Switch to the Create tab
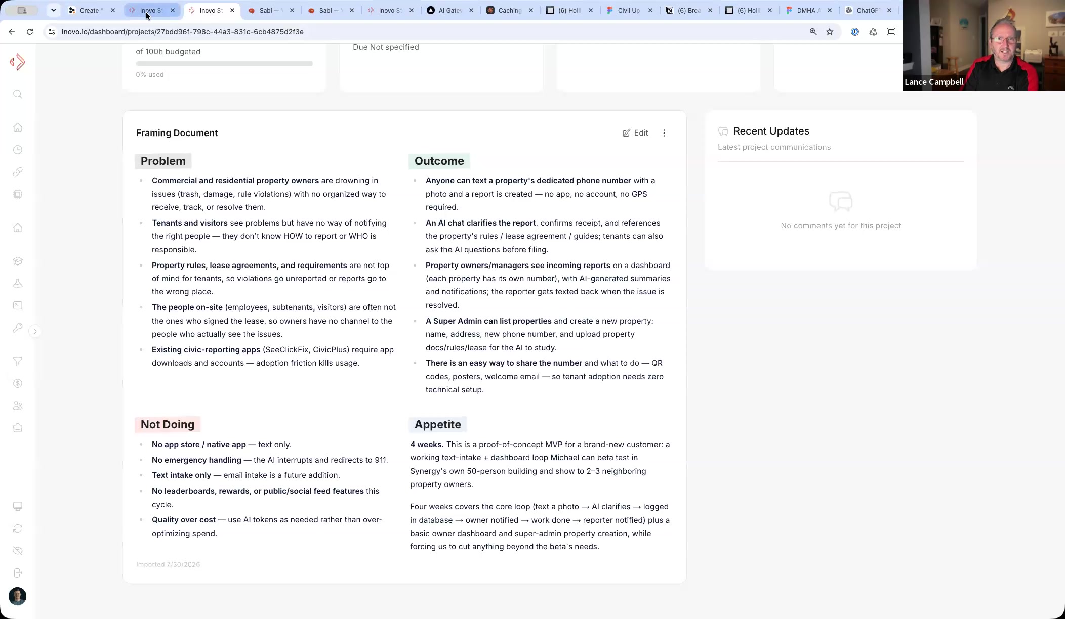The width and height of the screenshot is (1065, 619). point(90,10)
